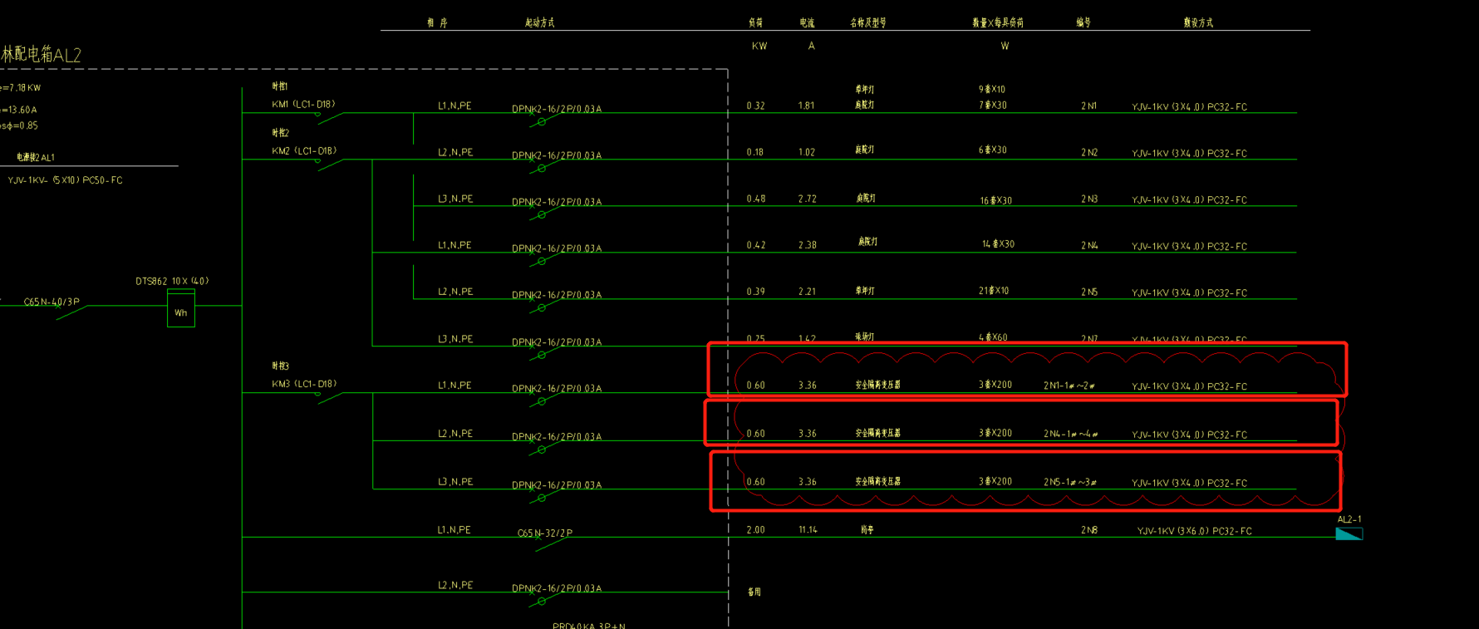Image resolution: width=1479 pixels, height=629 pixels.
Task: Click the =7.18 KW power value
Action: point(21,87)
